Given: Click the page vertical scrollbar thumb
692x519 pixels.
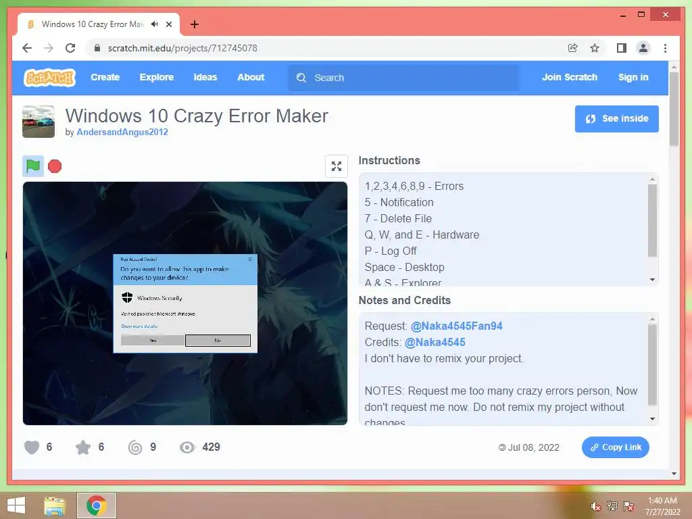Looking at the screenshot, I should click(x=674, y=109).
